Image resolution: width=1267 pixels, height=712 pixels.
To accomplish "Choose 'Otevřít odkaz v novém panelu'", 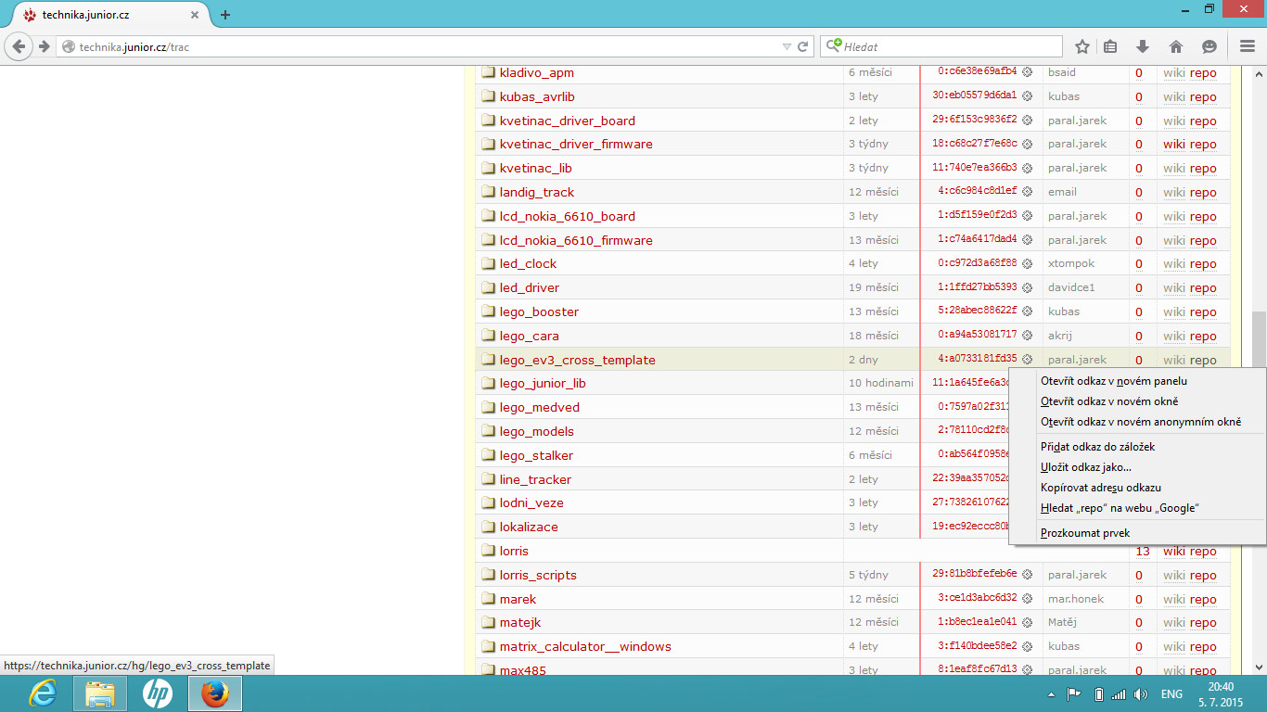I will [x=1113, y=381].
